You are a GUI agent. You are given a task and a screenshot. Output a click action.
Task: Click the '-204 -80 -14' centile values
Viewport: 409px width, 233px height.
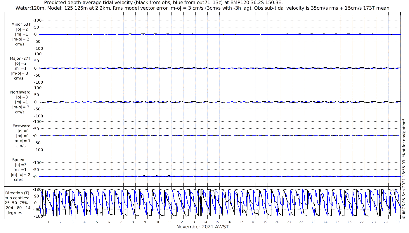click(17, 208)
